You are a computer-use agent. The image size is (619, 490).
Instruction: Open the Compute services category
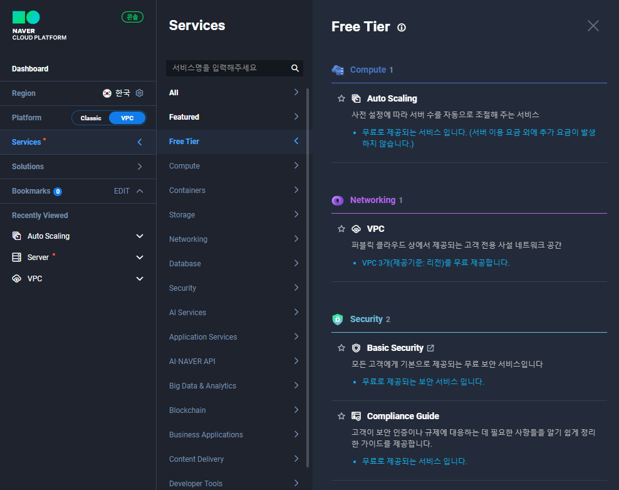click(x=234, y=166)
